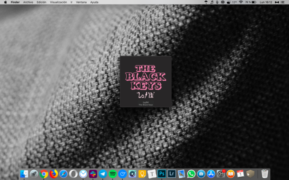Open the Airmail envelope icon in Dock
289x180 pixels.
(83, 174)
